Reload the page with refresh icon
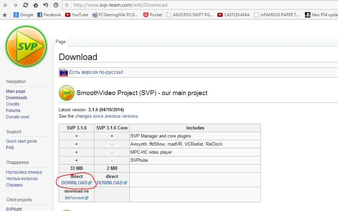The image size is (338, 211). (x=25, y=5)
